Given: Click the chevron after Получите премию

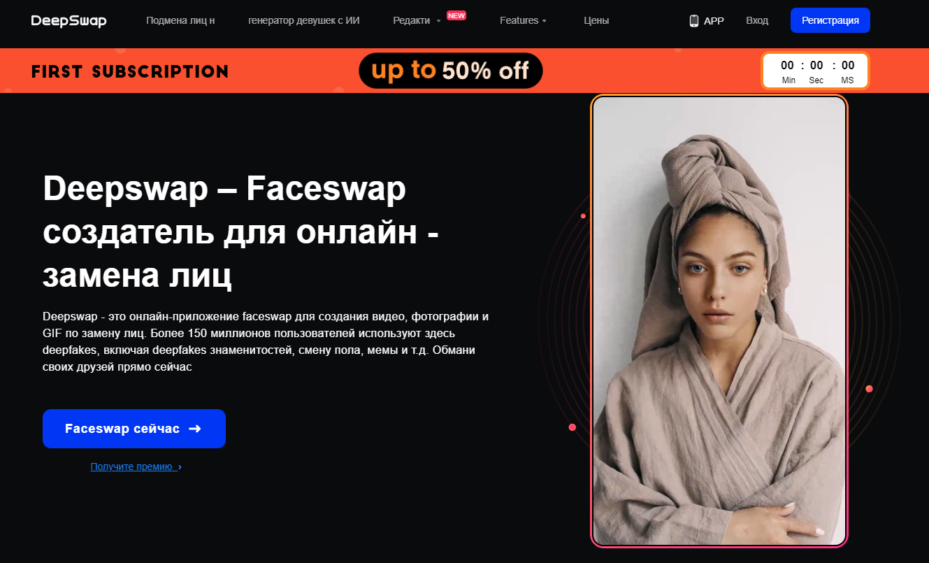Looking at the screenshot, I should (x=180, y=467).
